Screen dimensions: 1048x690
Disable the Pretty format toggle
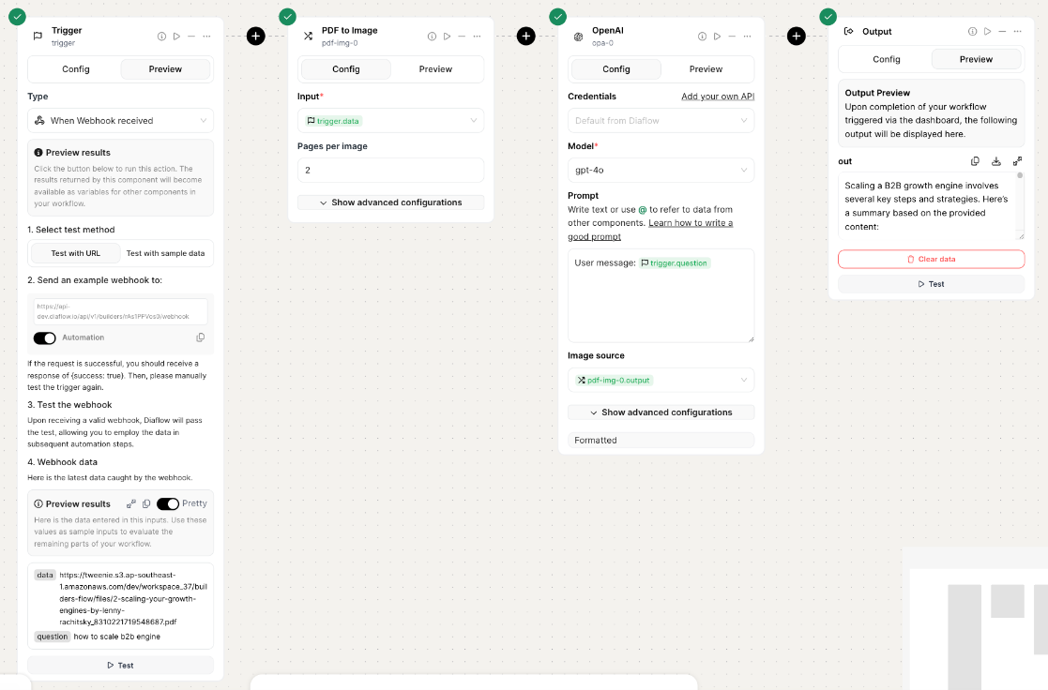(x=168, y=503)
